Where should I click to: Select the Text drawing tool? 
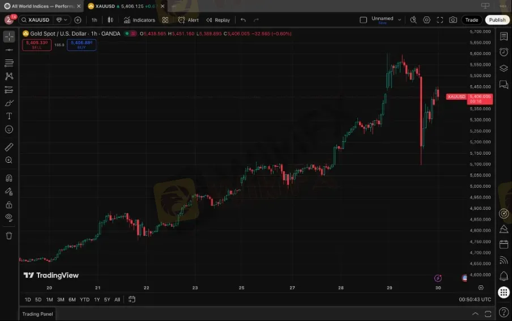coord(9,116)
